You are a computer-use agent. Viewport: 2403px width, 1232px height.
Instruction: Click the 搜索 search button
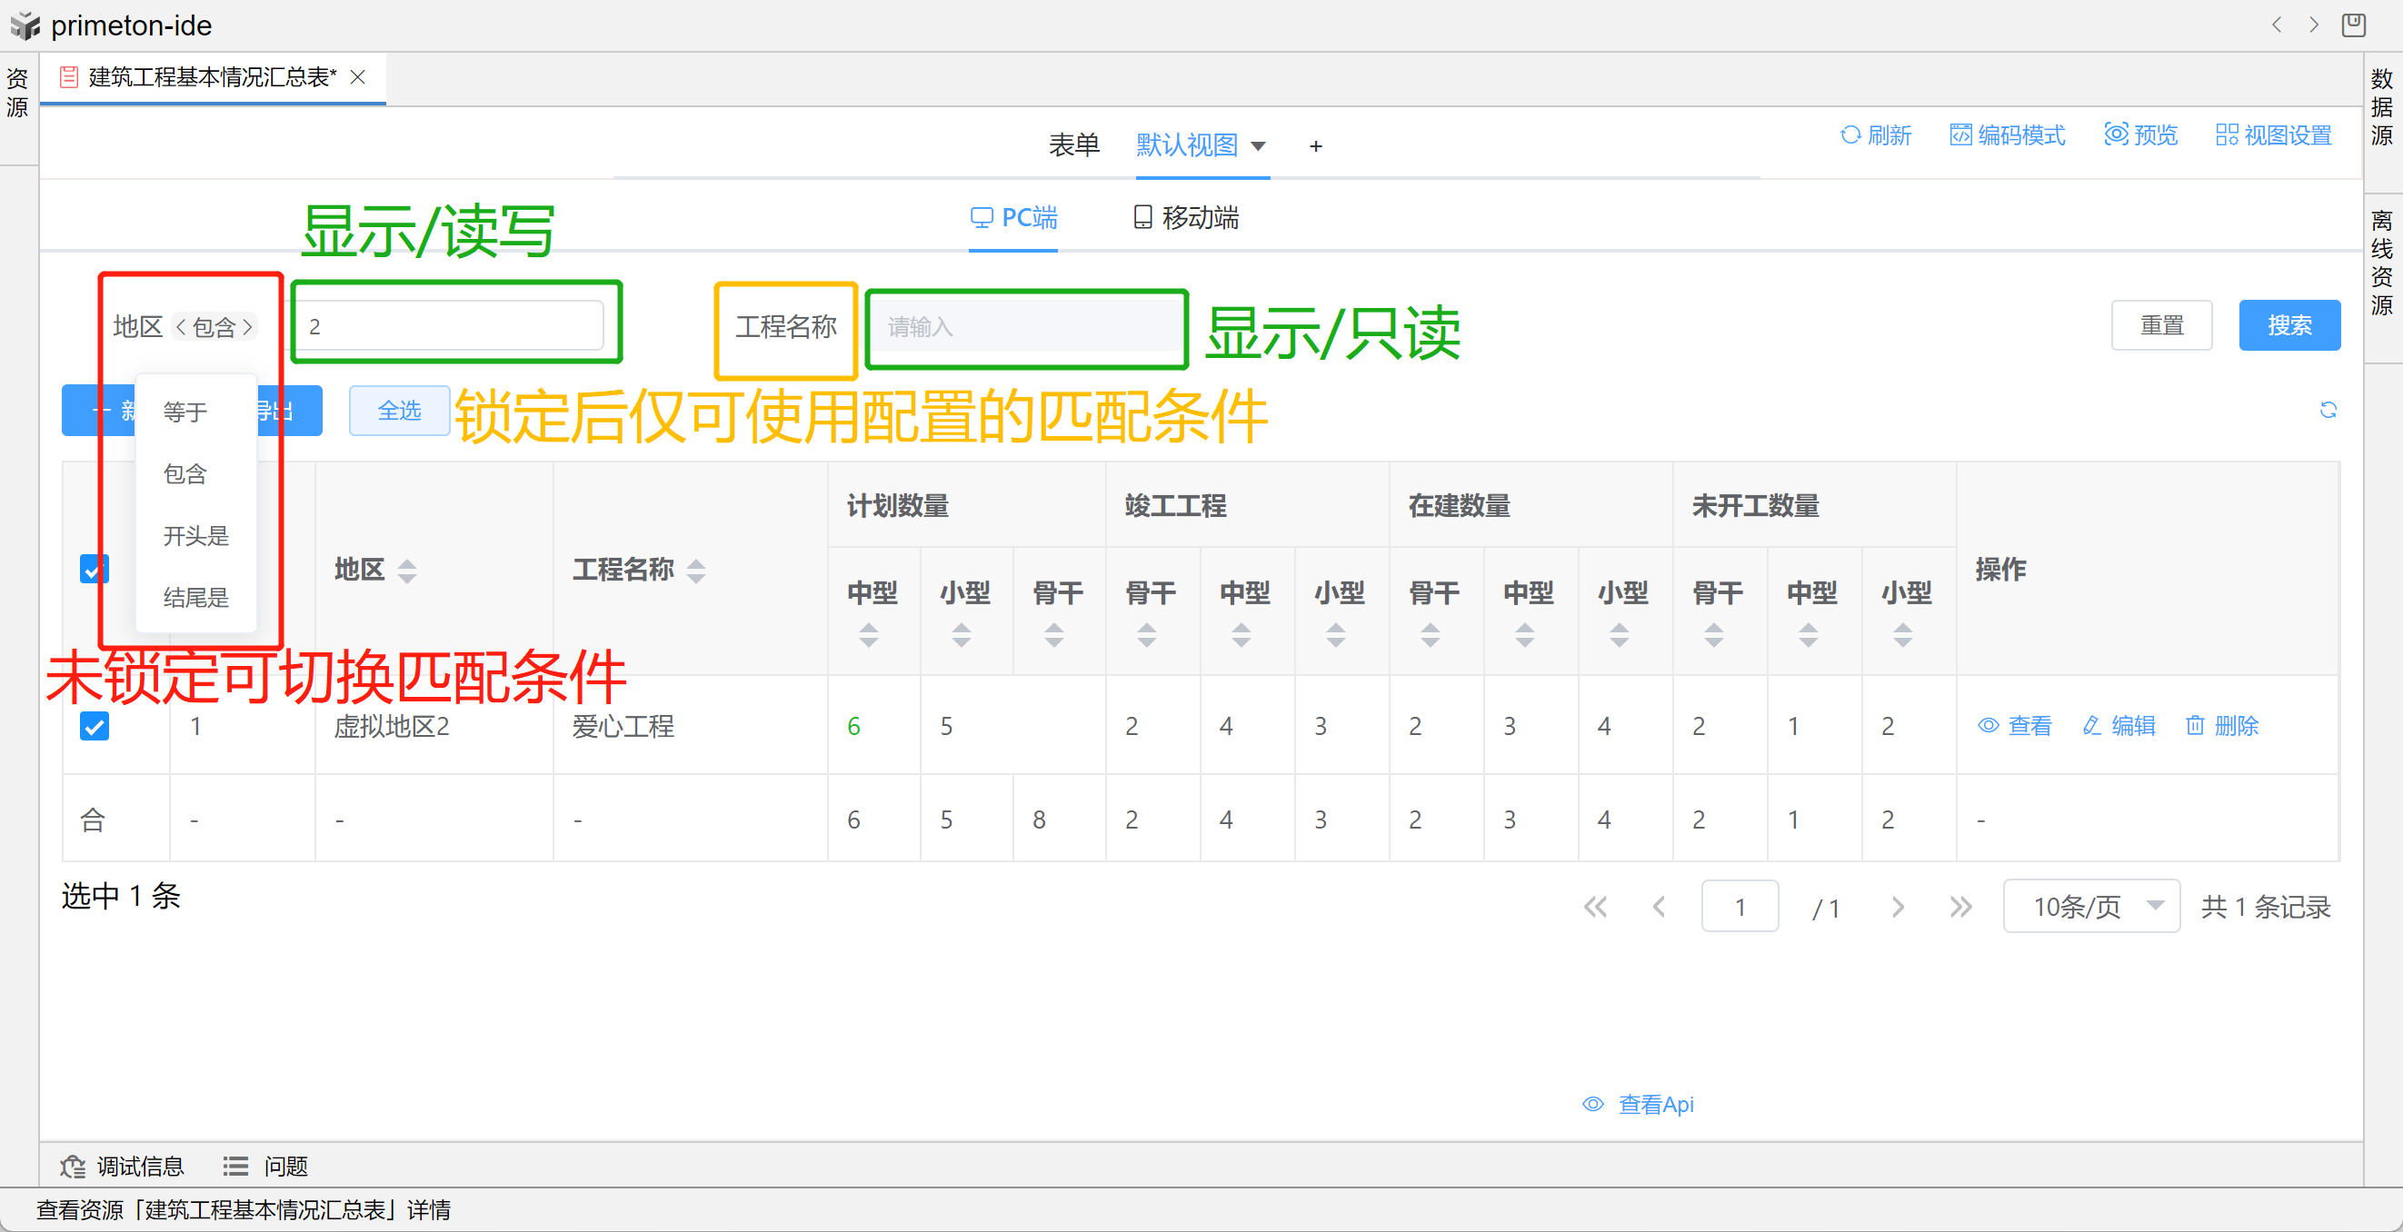(x=2288, y=325)
